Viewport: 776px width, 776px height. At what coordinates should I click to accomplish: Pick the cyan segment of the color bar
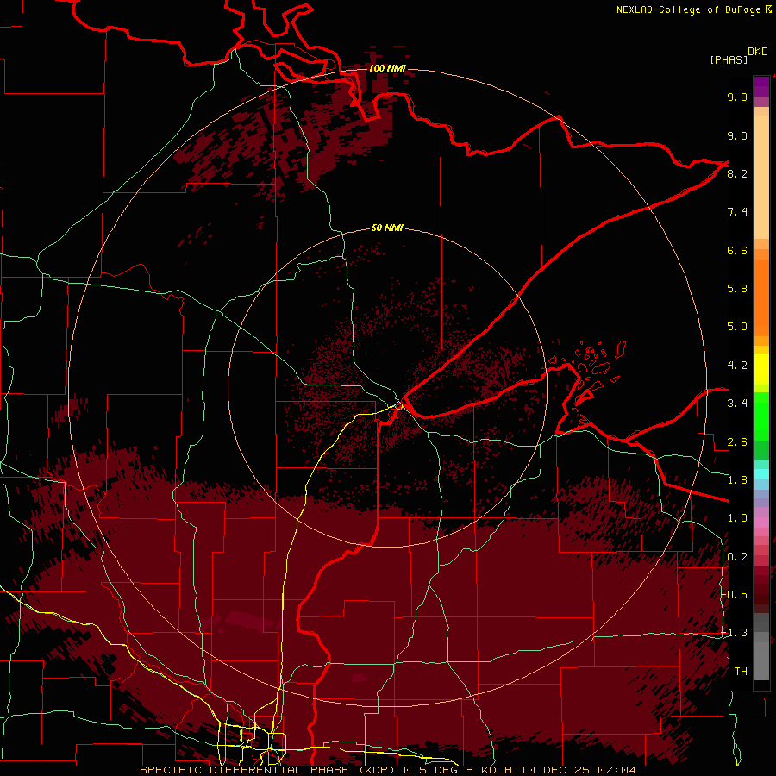[761, 474]
